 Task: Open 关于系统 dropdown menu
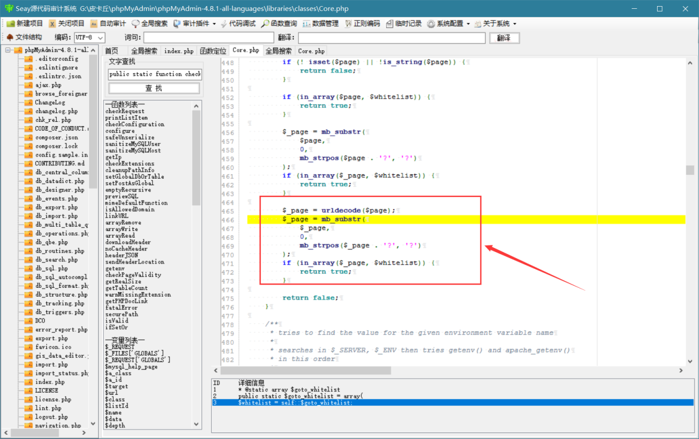tap(495, 24)
